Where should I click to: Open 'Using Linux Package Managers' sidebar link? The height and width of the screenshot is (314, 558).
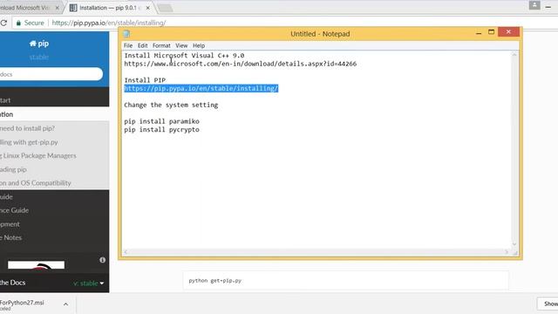click(38, 155)
